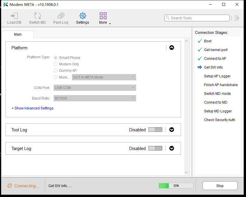Expand the Target Log section
The height and width of the screenshot is (197, 246).
(172, 148)
